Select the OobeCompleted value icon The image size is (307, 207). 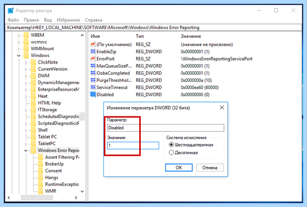click(93, 73)
